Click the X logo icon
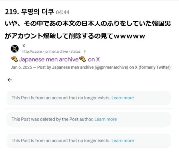Screen dimensions: 179x161 [15, 48]
